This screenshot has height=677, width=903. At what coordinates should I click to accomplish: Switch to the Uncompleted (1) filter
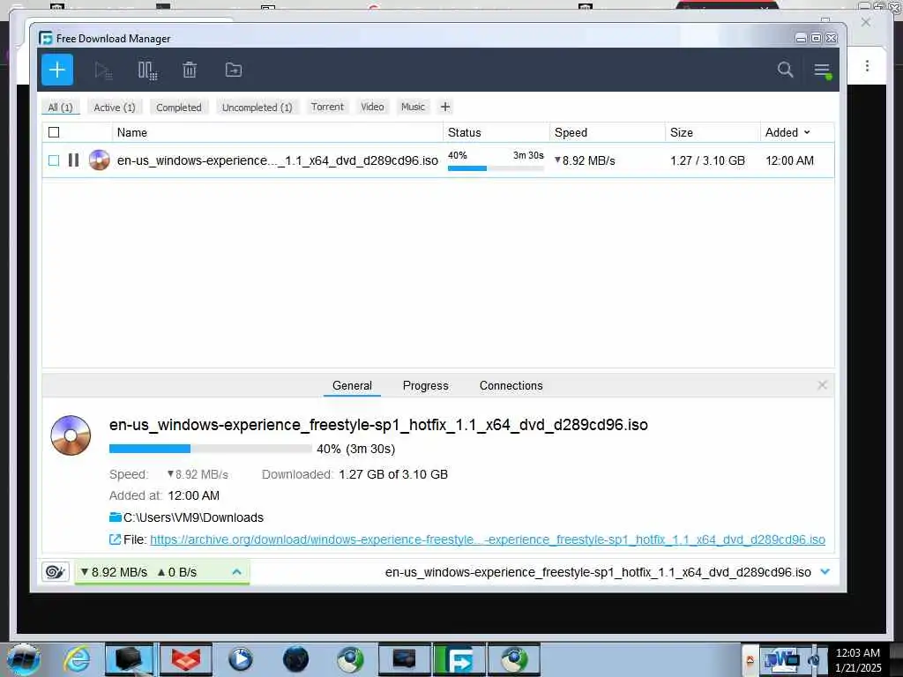[x=257, y=107]
